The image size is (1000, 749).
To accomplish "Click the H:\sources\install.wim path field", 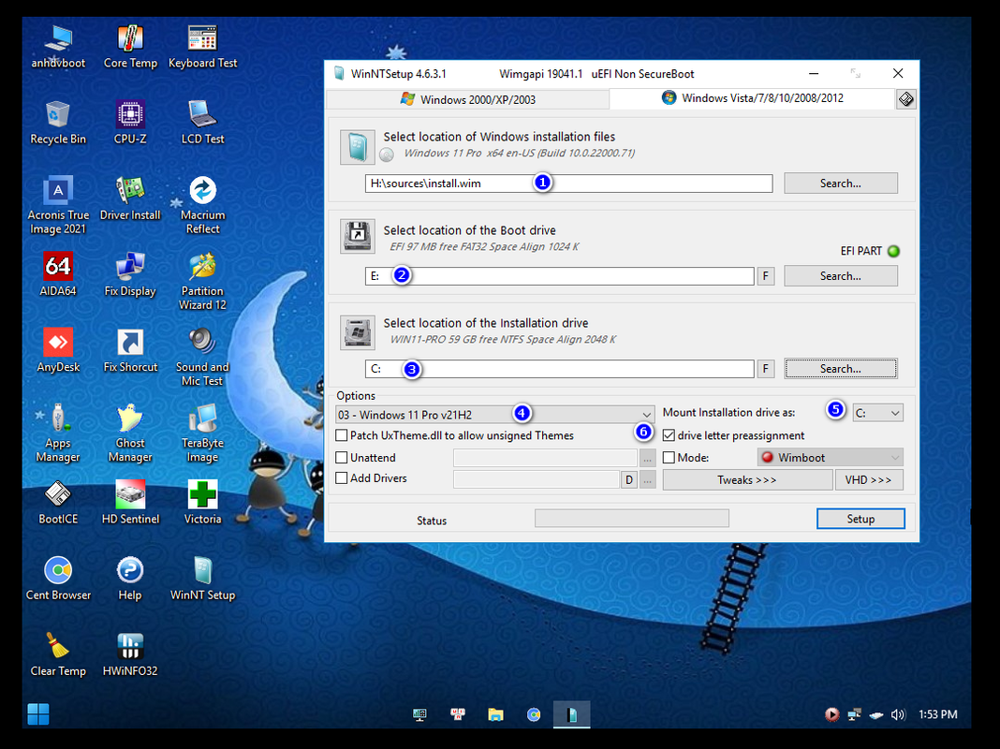I will 569,184.
